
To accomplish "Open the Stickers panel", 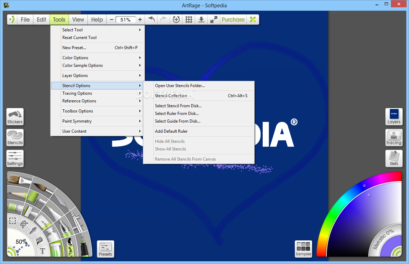I will pyautogui.click(x=15, y=117).
